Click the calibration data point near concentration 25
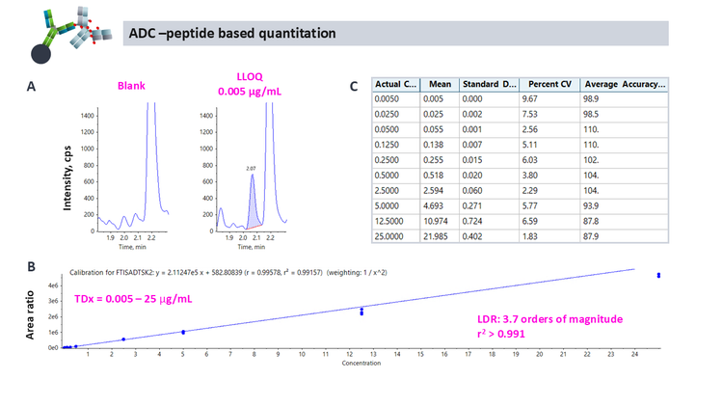Viewport: 723px width, 407px height. pos(658,275)
